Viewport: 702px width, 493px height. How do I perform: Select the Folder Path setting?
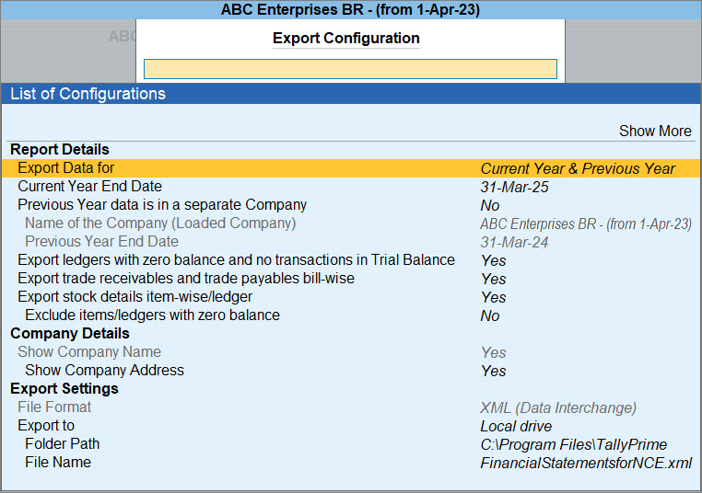point(351,444)
